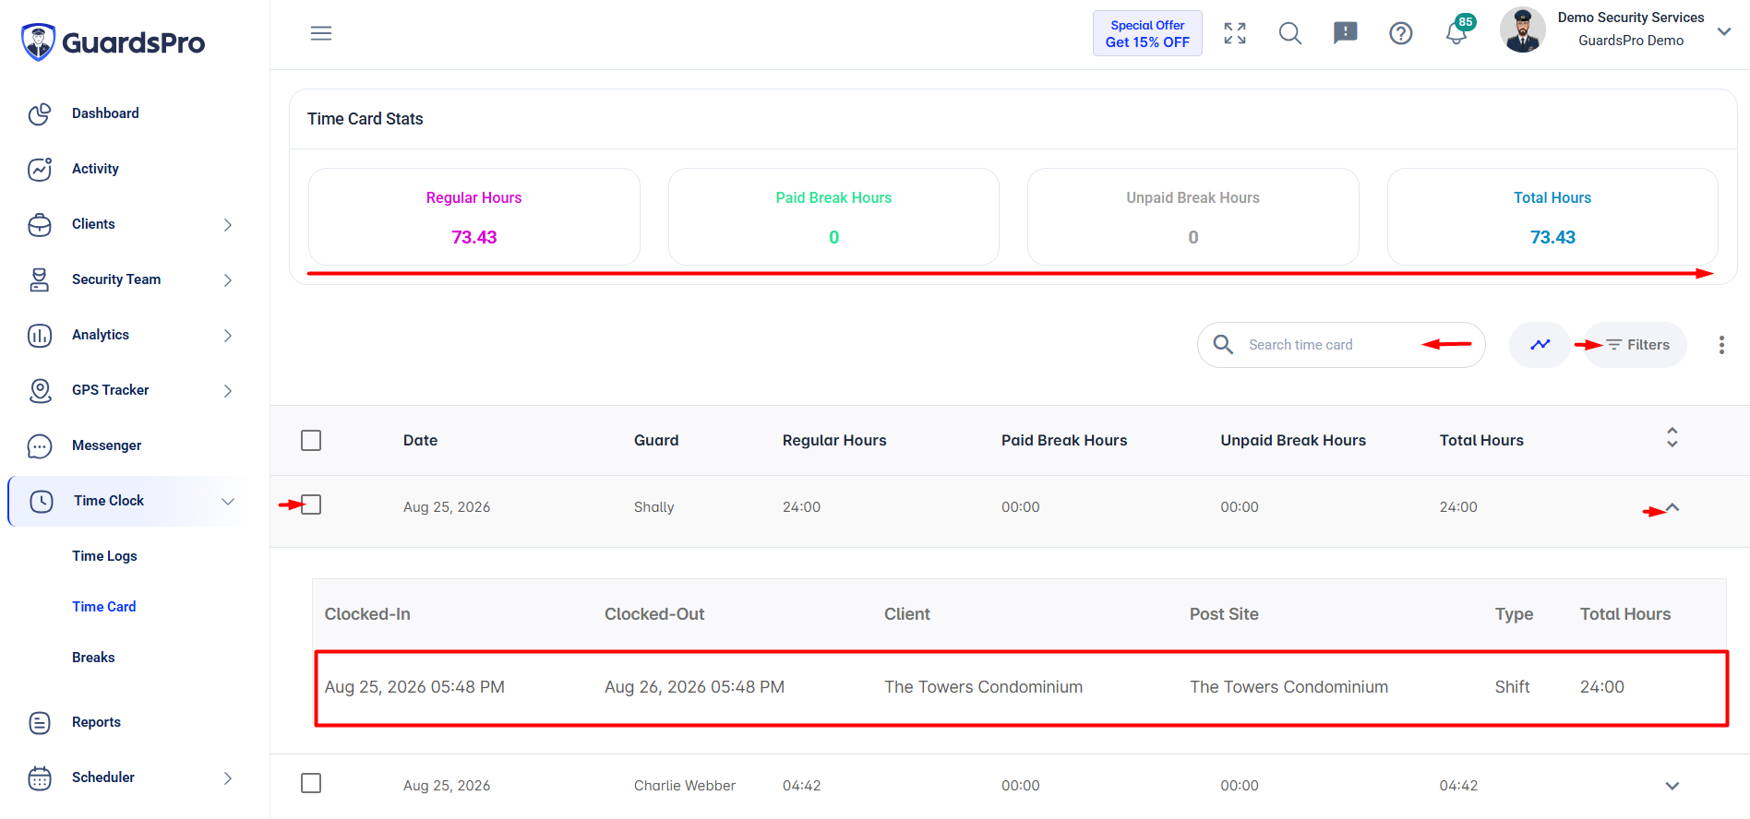1750x819 pixels.
Task: Expand the Scheduler submenu chevron
Action: tap(228, 778)
